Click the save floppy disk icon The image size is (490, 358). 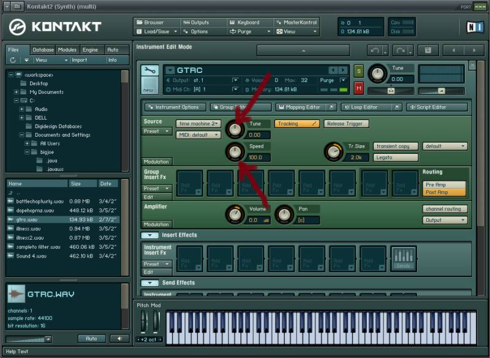point(428,50)
